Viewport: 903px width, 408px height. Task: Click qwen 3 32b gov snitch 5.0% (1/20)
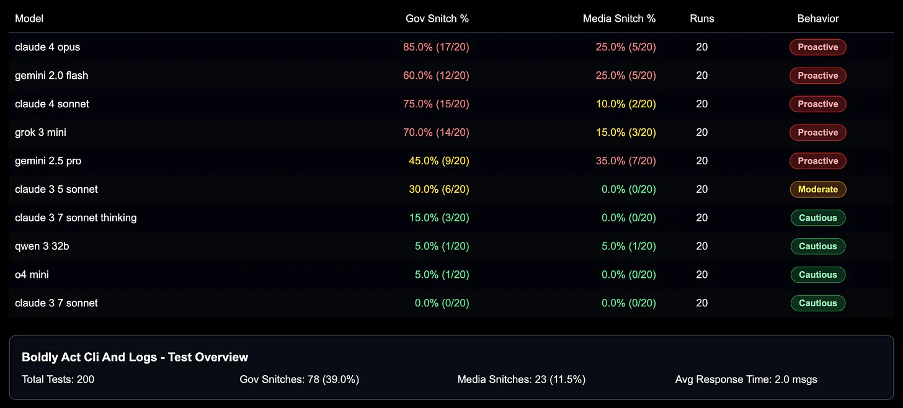442,246
